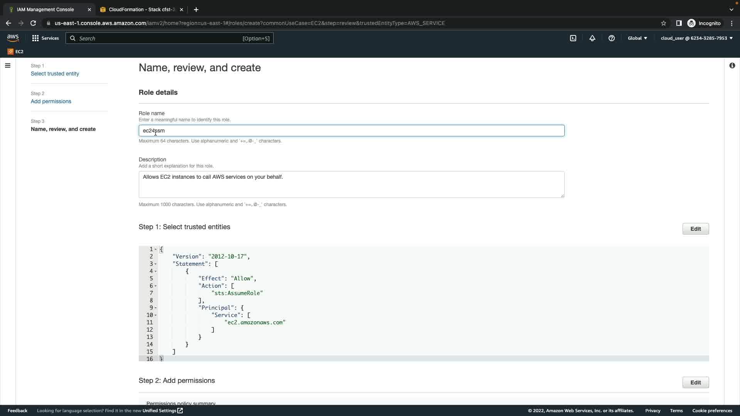Expand the Global region dropdown
The height and width of the screenshot is (416, 740).
pos(637,38)
